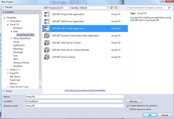Screen dimensions: 174x119
Task: Select the Silverlight template category
Action: (x=18, y=52)
